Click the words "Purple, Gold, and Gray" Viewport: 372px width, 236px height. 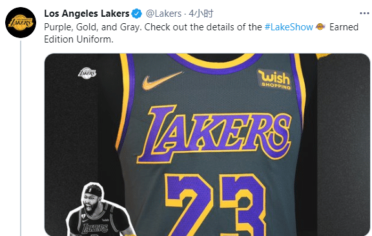(x=93, y=27)
